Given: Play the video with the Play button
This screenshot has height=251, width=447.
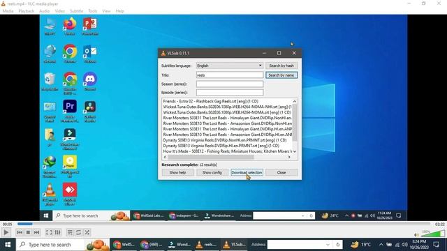Looking at the screenshot, I should click(6, 232).
